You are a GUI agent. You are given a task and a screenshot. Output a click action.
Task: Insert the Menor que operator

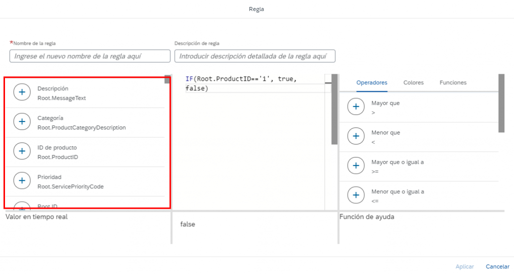point(356,136)
